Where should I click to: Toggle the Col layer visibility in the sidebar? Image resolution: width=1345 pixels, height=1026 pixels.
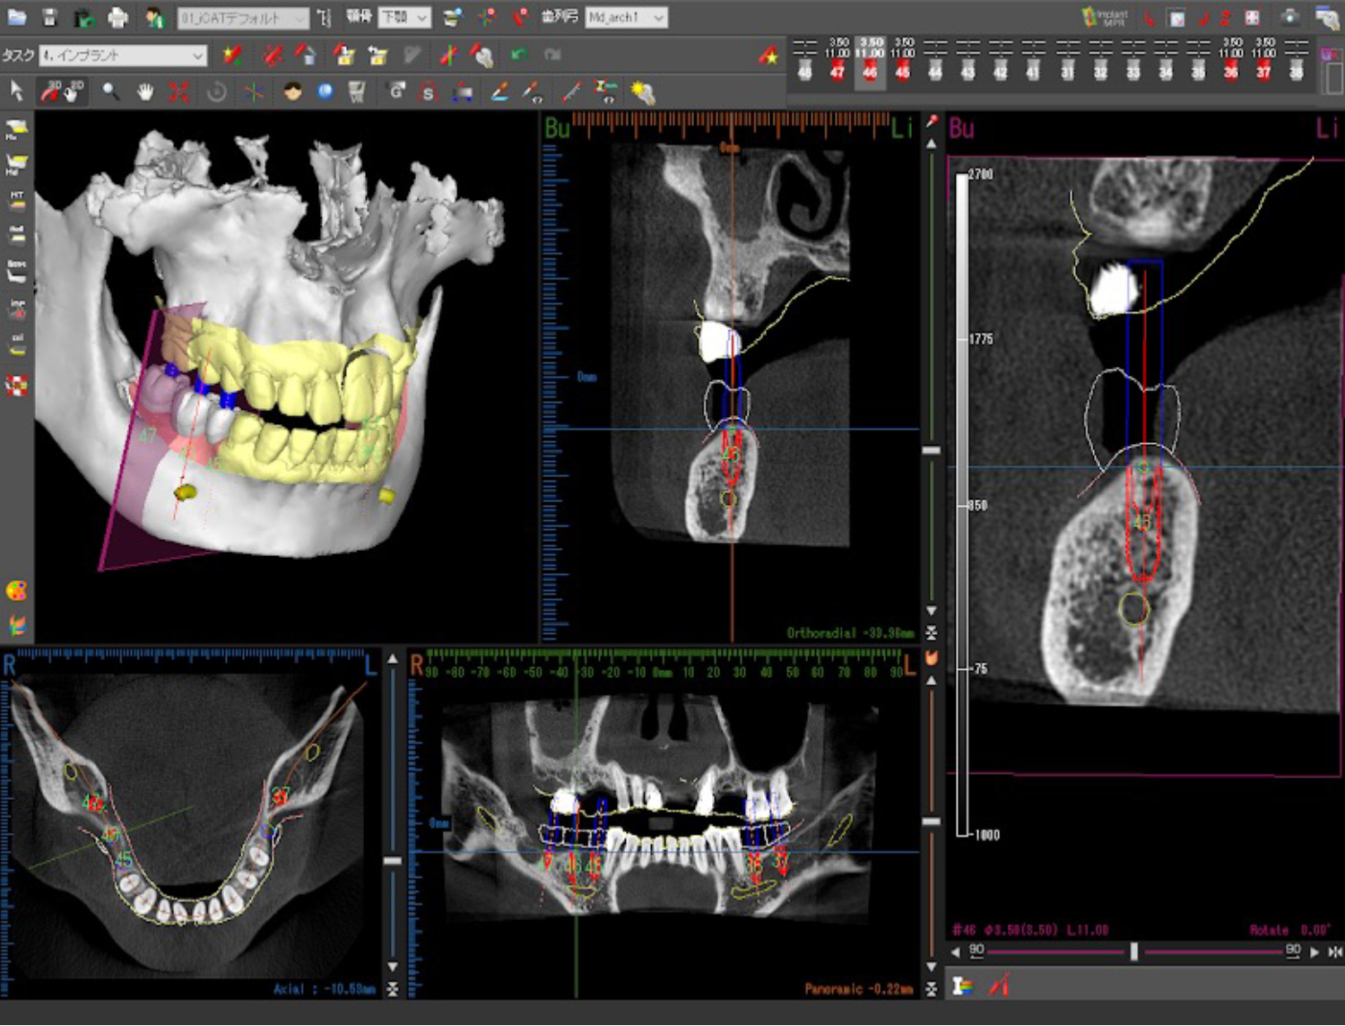tap(16, 344)
